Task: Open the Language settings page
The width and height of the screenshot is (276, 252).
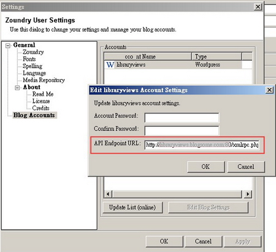Action: (34, 73)
